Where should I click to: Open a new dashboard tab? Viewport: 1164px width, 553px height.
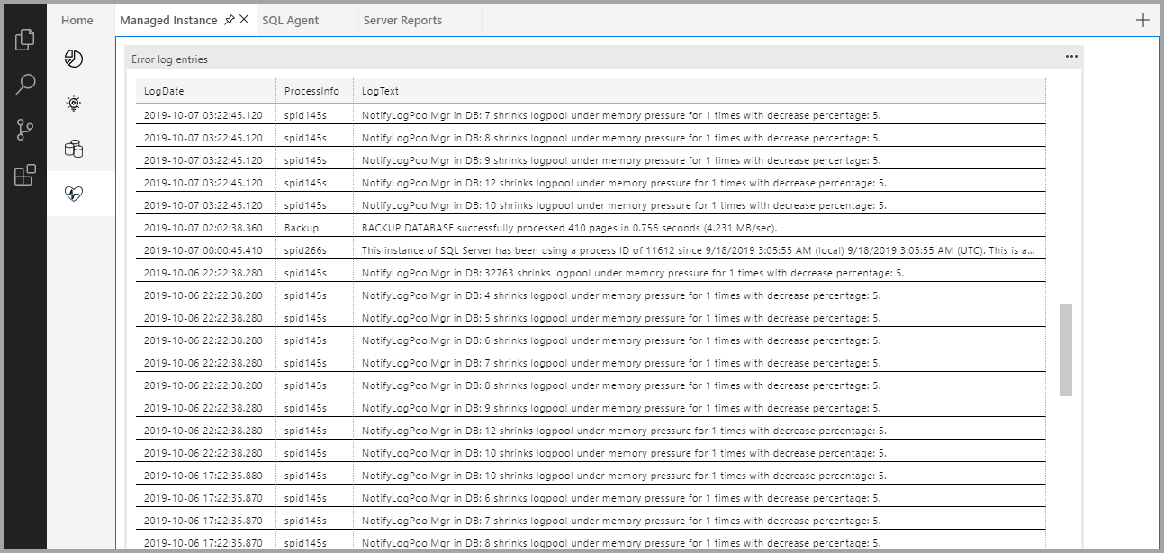pos(1142,19)
